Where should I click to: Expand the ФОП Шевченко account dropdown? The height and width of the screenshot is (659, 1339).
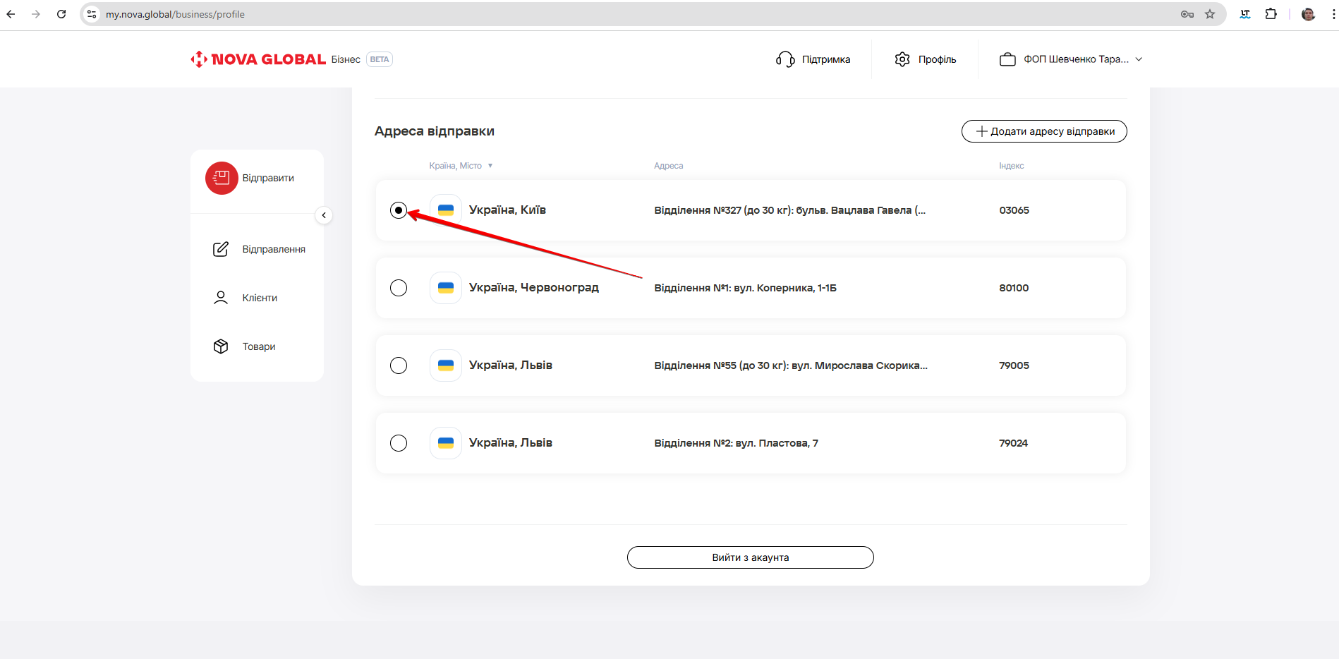coord(1139,59)
